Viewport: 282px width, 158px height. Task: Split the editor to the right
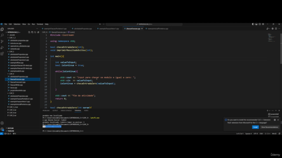[276, 29]
